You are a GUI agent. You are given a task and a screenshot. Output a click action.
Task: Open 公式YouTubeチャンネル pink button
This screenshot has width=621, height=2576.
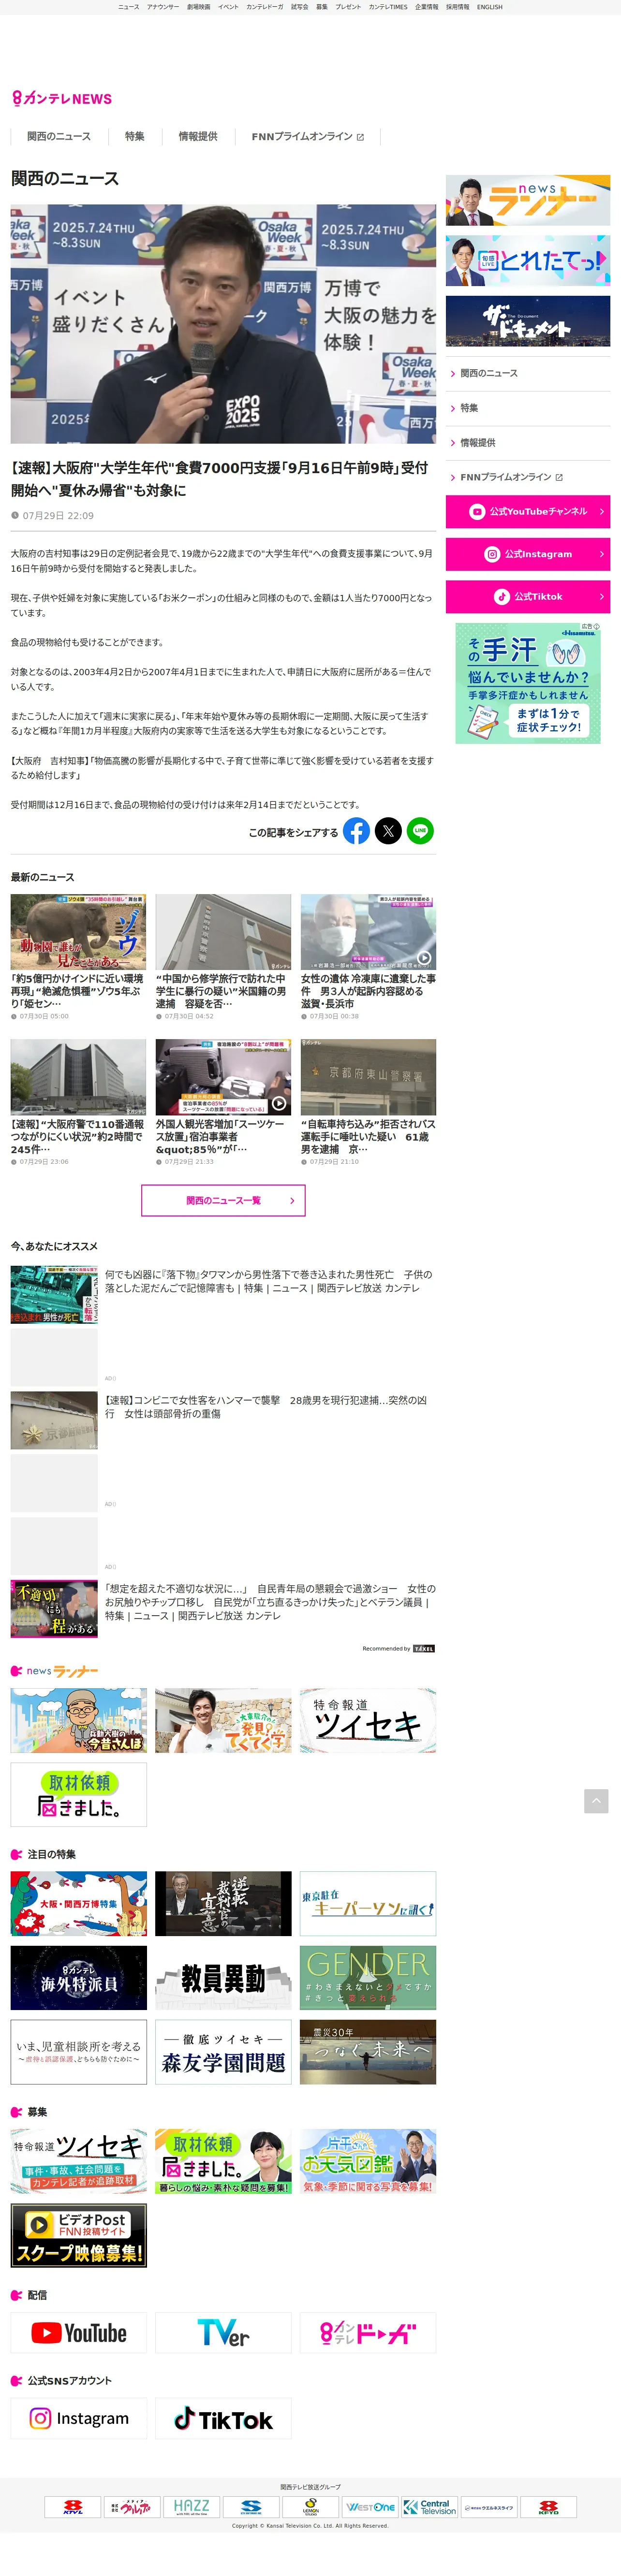tap(528, 511)
